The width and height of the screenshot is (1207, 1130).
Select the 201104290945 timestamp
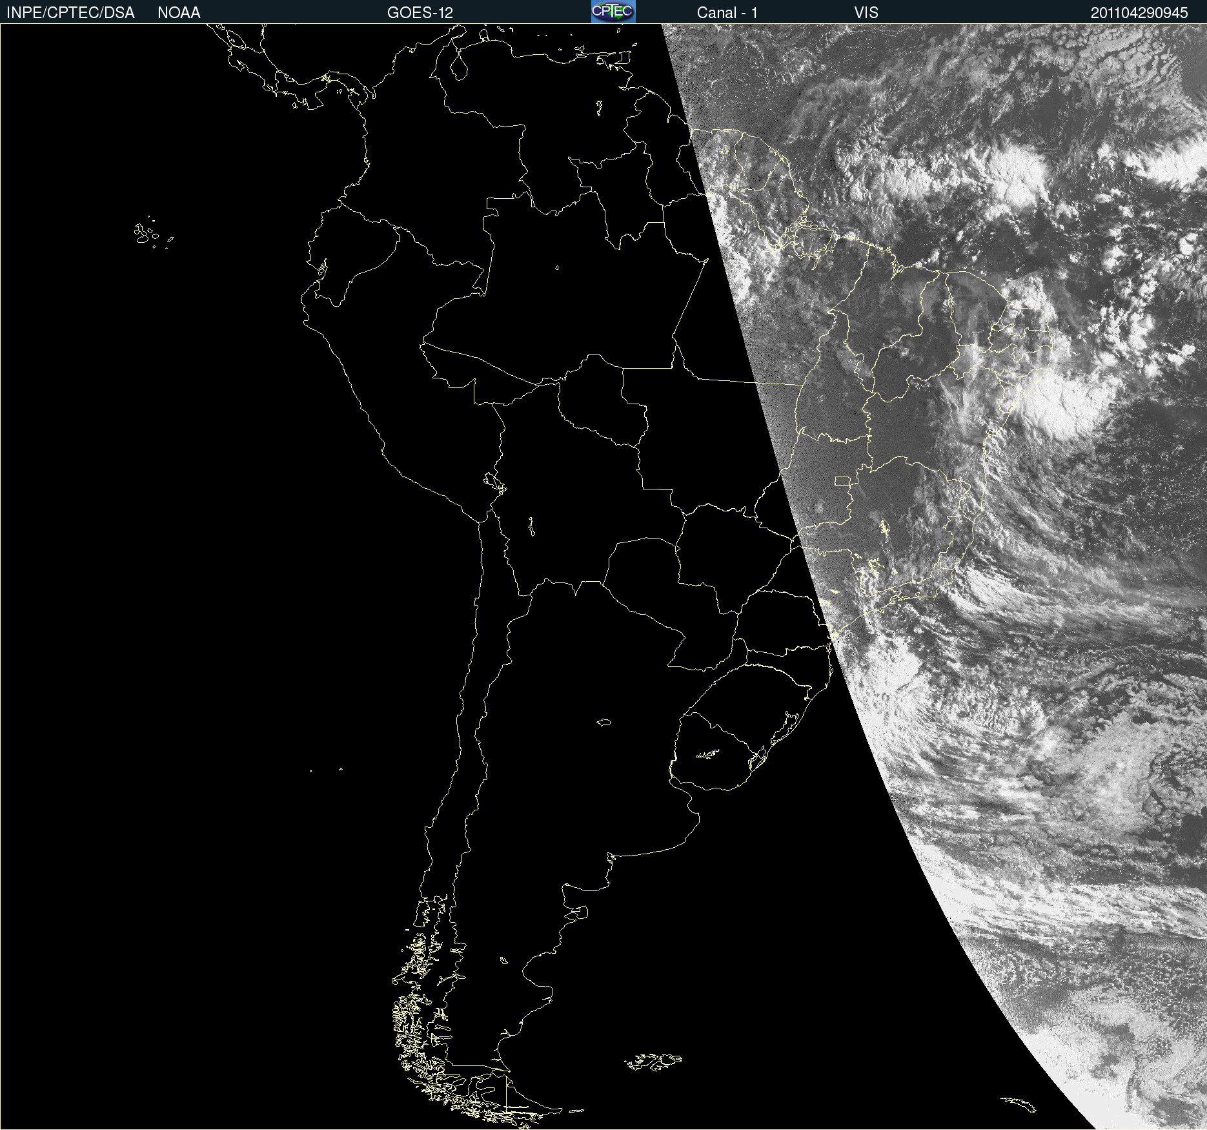[1139, 13]
